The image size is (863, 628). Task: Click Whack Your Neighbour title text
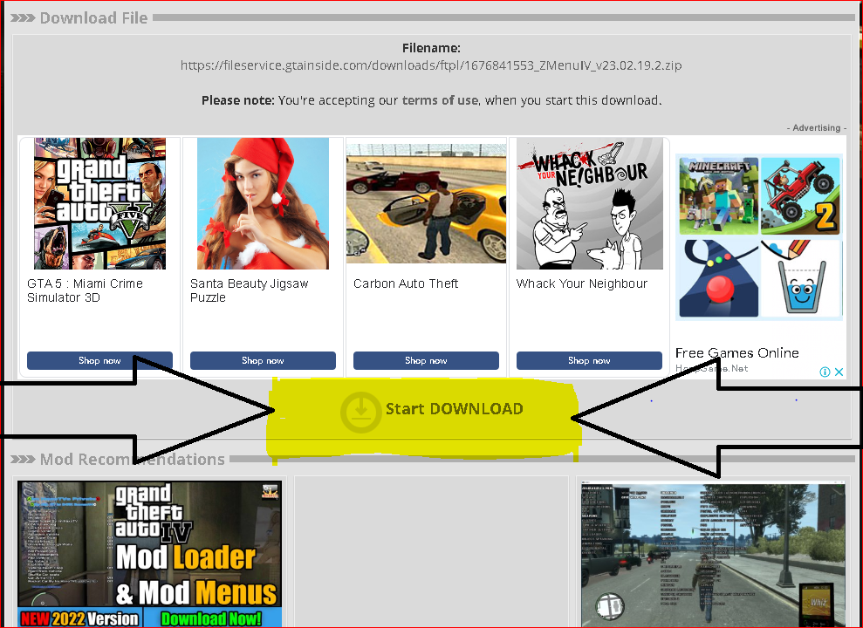[x=582, y=283]
